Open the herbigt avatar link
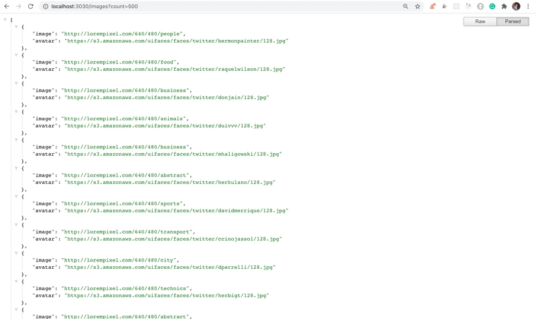 pos(167,296)
